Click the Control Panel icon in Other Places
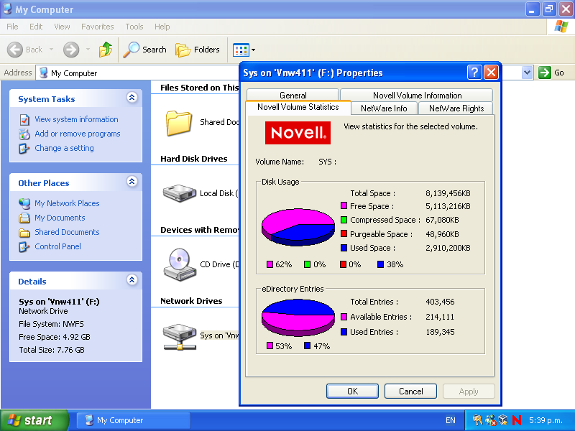 pyautogui.click(x=24, y=247)
